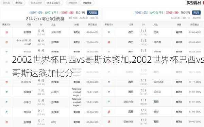Open the St. Kitts and Nevis team link
The width and height of the screenshot is (204, 127).
coord(24,42)
